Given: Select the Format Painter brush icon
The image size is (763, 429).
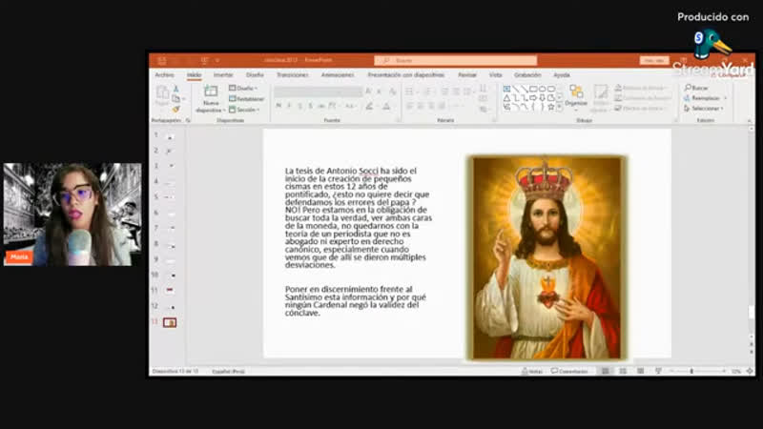Looking at the screenshot, I should tap(176, 109).
